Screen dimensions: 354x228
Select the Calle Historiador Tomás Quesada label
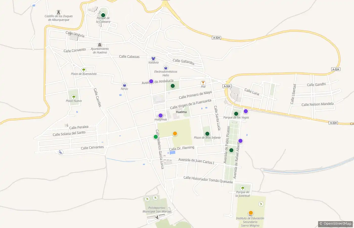tap(208, 180)
